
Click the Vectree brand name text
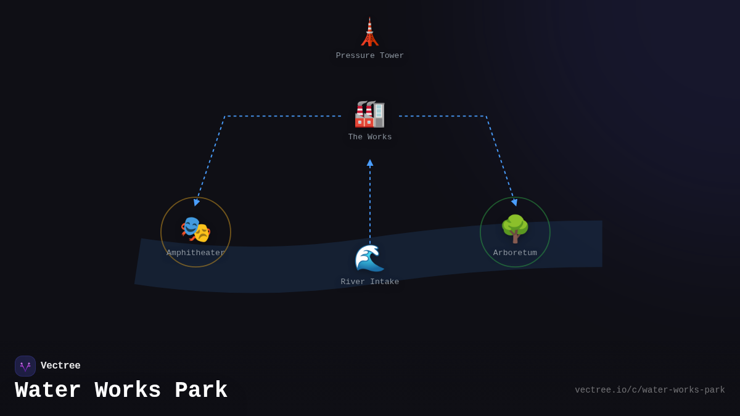click(60, 366)
